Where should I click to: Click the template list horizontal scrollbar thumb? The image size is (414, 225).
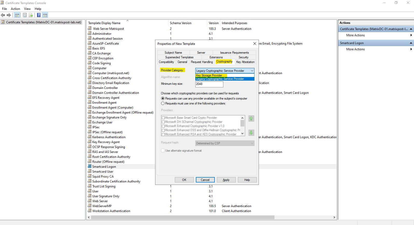pos(183,217)
